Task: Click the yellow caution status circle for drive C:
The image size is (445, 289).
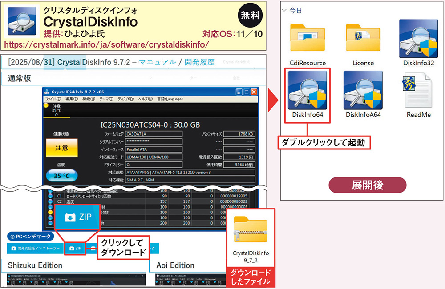Action: point(46,105)
